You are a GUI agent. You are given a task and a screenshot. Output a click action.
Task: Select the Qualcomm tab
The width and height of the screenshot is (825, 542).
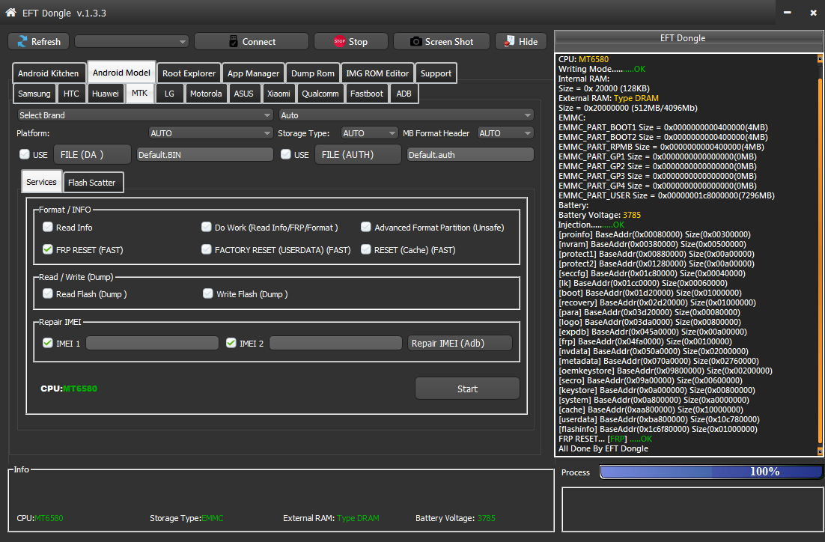click(x=320, y=94)
